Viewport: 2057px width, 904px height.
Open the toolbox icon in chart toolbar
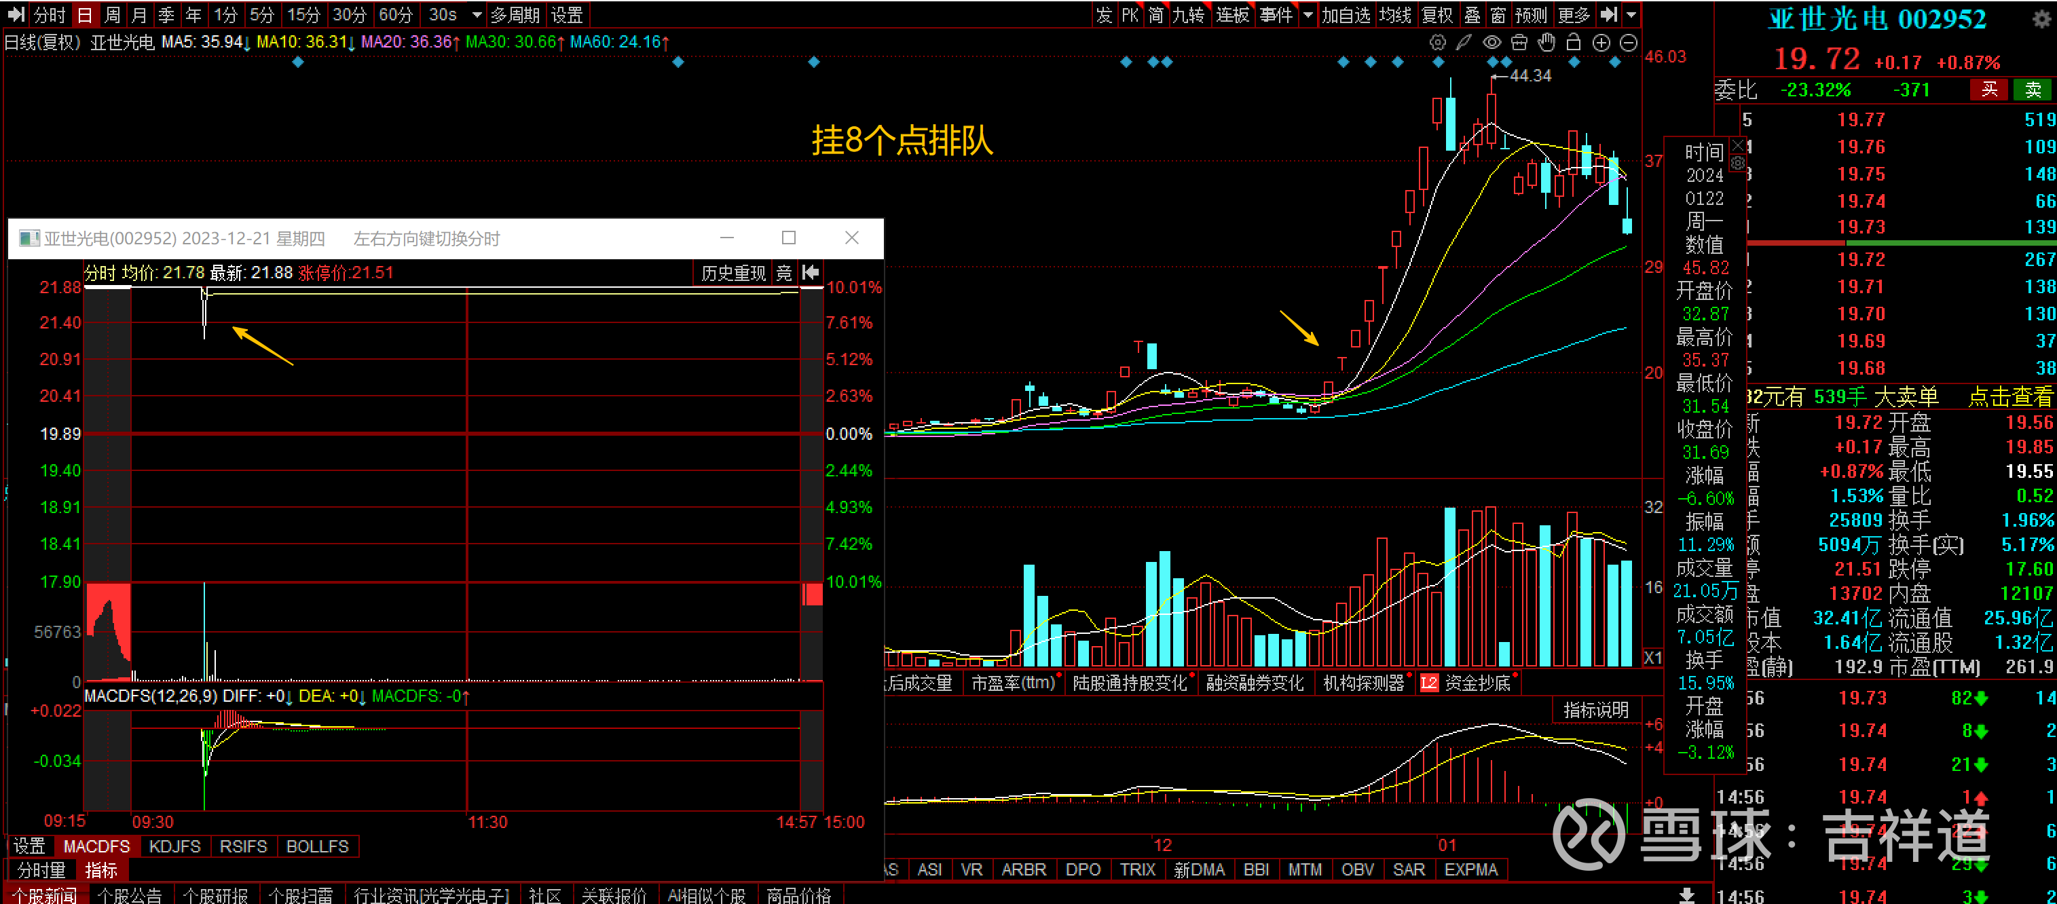tap(1519, 42)
